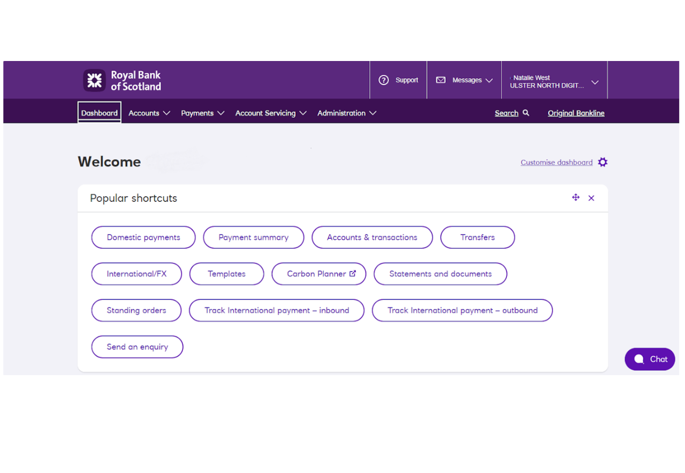Viewport: 685px width, 473px height.
Task: Click the Messages envelope icon
Action: 440,80
